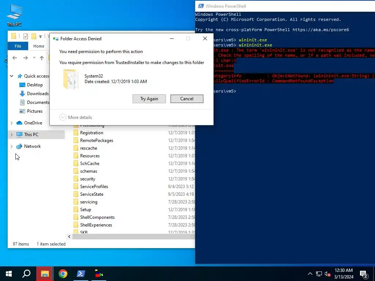Select the Resources folder

point(90,156)
